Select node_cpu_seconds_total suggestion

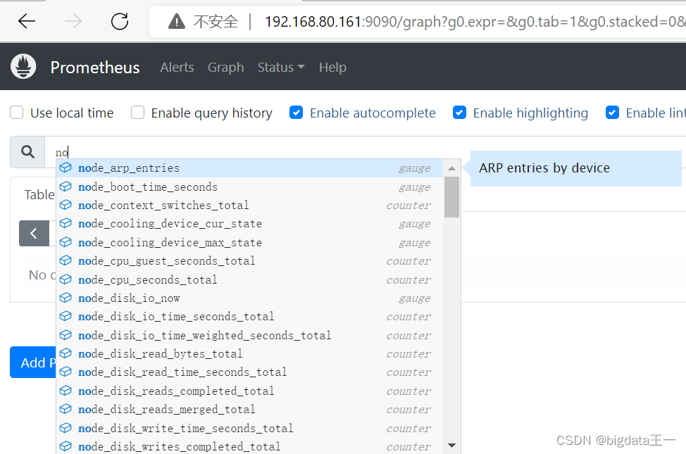[249, 279]
